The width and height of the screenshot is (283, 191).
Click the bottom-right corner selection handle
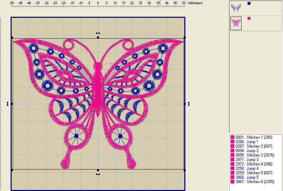[185, 170]
